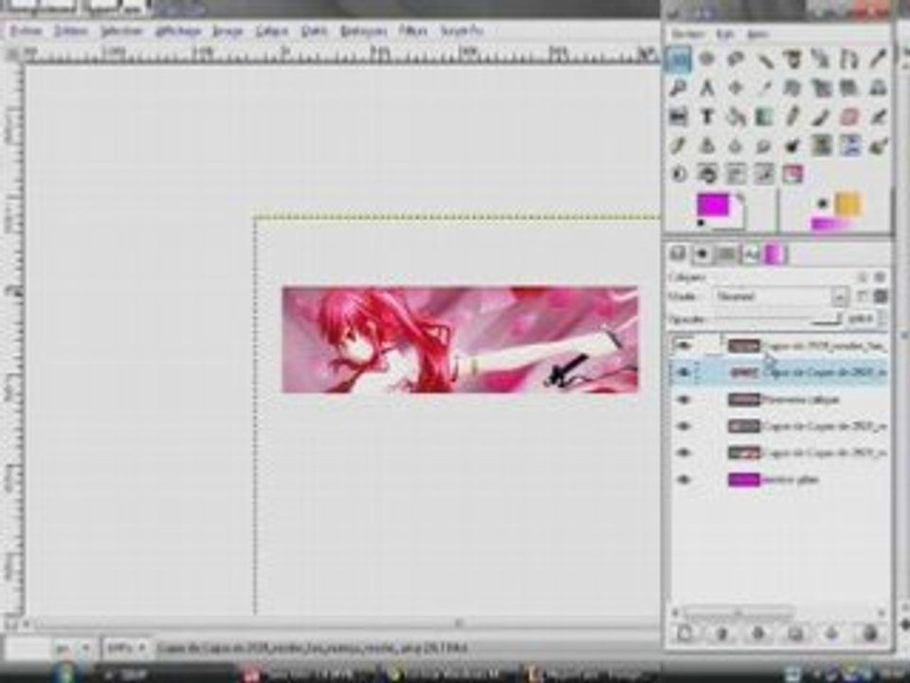Select the Bucket Fill tool

735,117
